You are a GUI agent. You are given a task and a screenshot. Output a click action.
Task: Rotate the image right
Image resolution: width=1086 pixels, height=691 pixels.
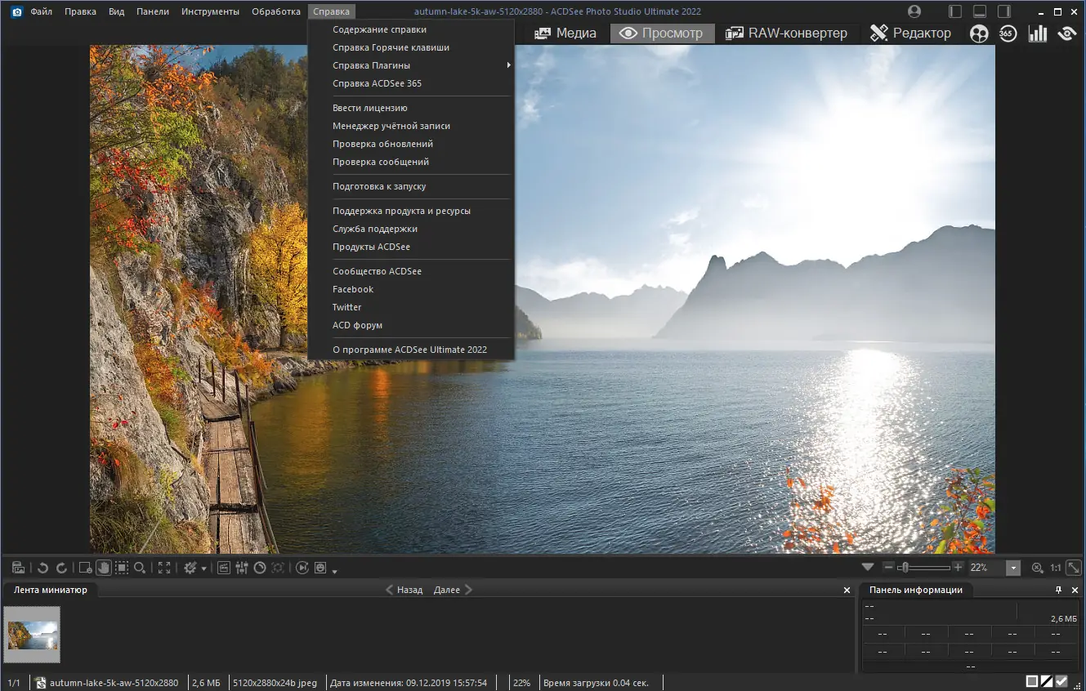(61, 568)
